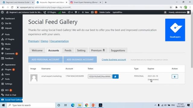
Task: Click the QuadLayers logo banner
Action: coord(175,30)
